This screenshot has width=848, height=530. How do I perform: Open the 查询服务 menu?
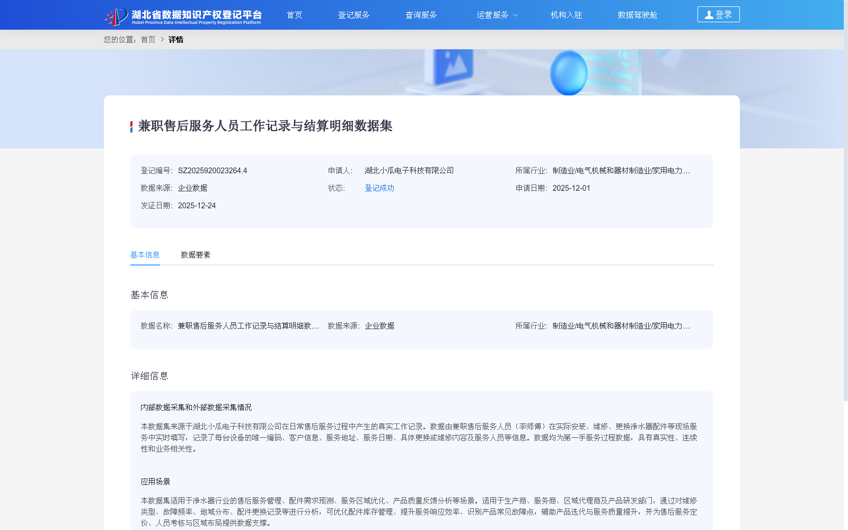(x=421, y=15)
